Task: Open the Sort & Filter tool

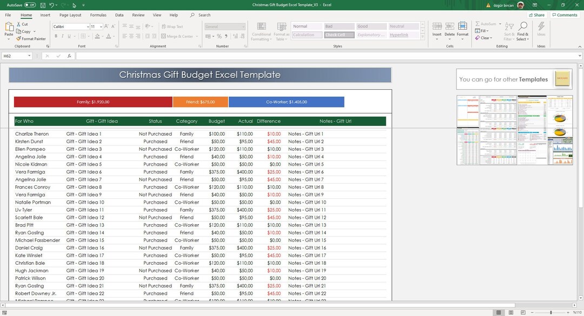Action: (x=508, y=31)
